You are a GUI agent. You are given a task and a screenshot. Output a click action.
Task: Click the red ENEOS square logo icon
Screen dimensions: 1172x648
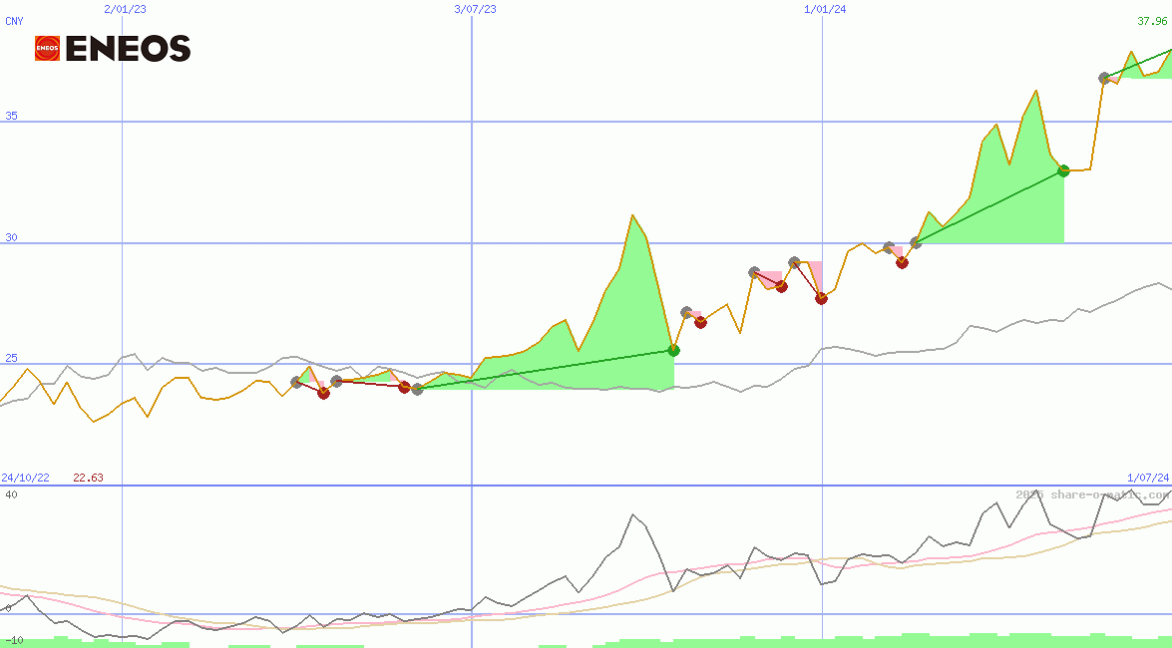pyautogui.click(x=47, y=49)
